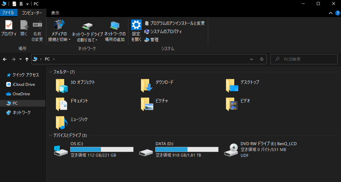This screenshot has width=341, height=182.
Task: Select the デスクトップ folder icon
Action: coord(232,86)
